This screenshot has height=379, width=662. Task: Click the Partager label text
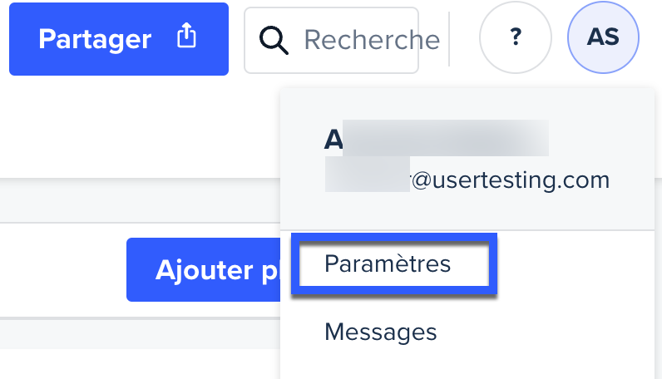coord(95,39)
